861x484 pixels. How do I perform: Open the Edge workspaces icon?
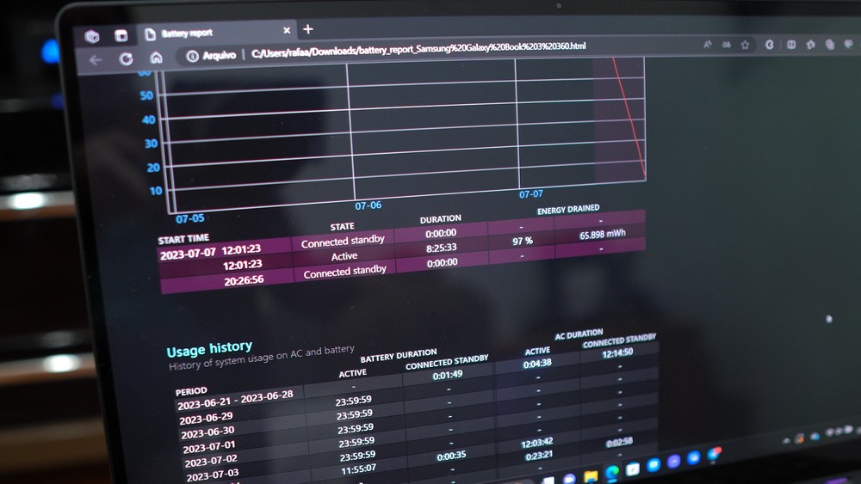[x=92, y=36]
